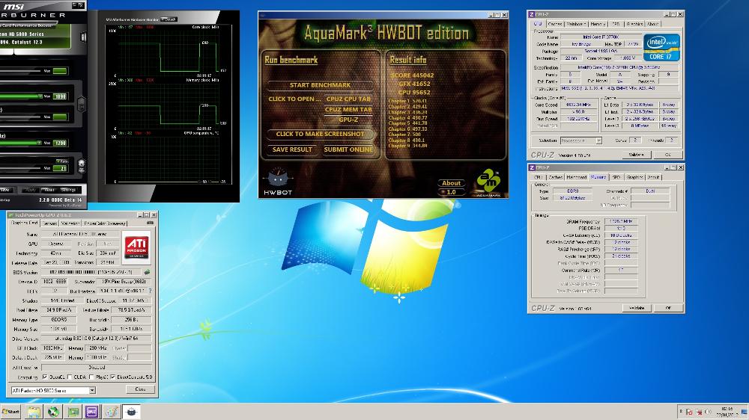The width and height of the screenshot is (749, 420).
Task: Click Validate in top CPU-Z window
Action: pos(636,155)
